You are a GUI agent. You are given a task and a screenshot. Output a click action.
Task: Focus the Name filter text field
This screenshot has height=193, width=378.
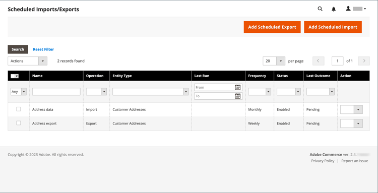click(56, 92)
